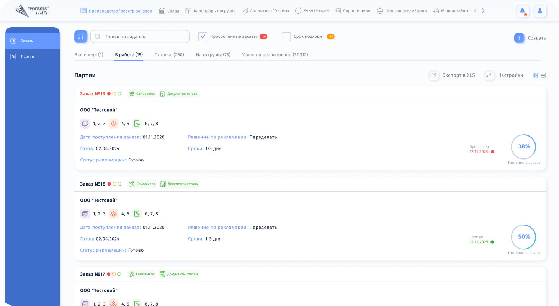This screenshot has height=306, width=559.
Task: Click the Настройки sliders icon
Action: coord(489,75)
